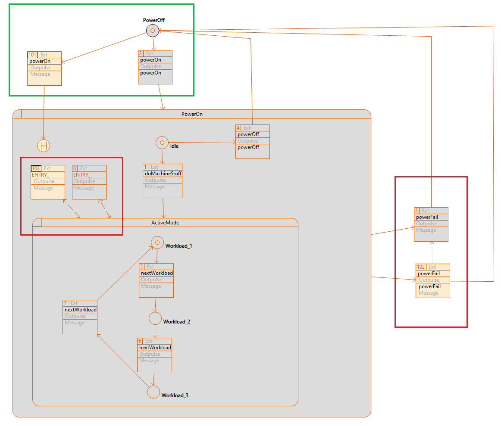Click transition 5 nextWorkload box
The width and height of the screenshot is (501, 426).
156,280
